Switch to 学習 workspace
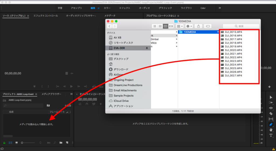The width and height of the screenshot is (276, 151). click(60, 8)
